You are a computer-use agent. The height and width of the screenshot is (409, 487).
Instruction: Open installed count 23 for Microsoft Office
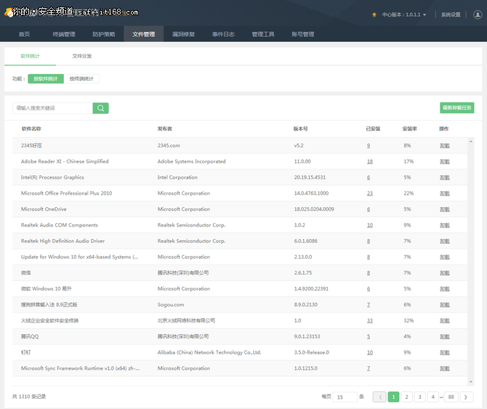click(x=370, y=193)
